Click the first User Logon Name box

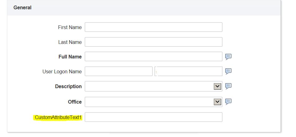(119, 71)
